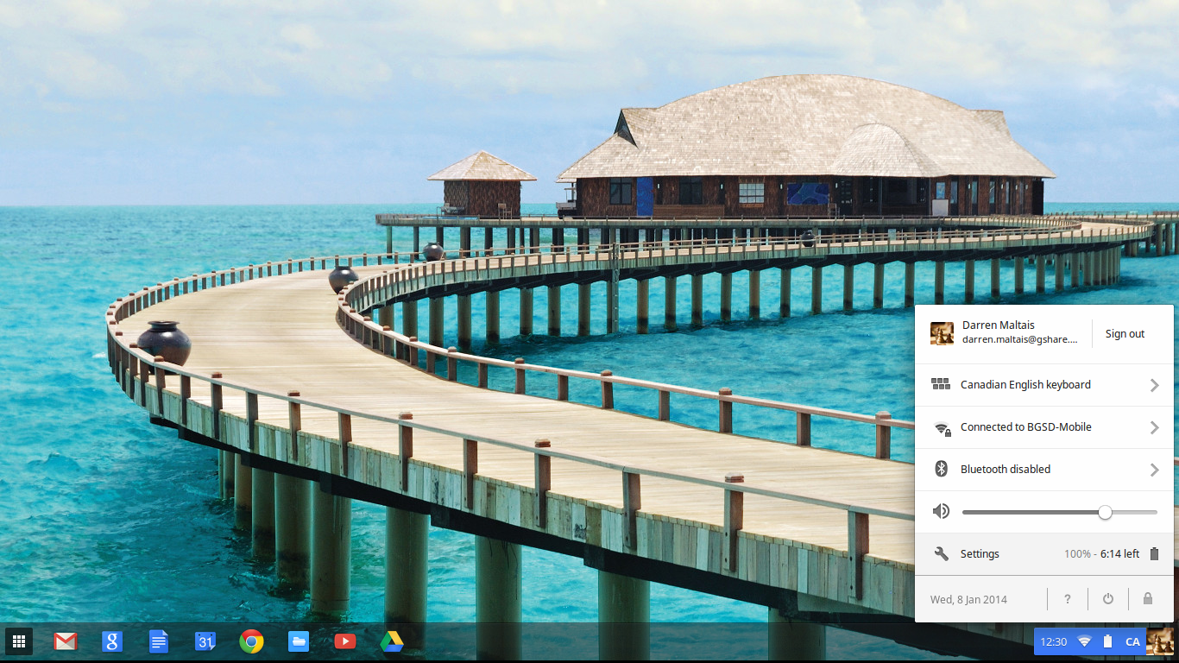This screenshot has width=1179, height=663.
Task: Click the wrench icon beside Settings
Action: (x=942, y=554)
